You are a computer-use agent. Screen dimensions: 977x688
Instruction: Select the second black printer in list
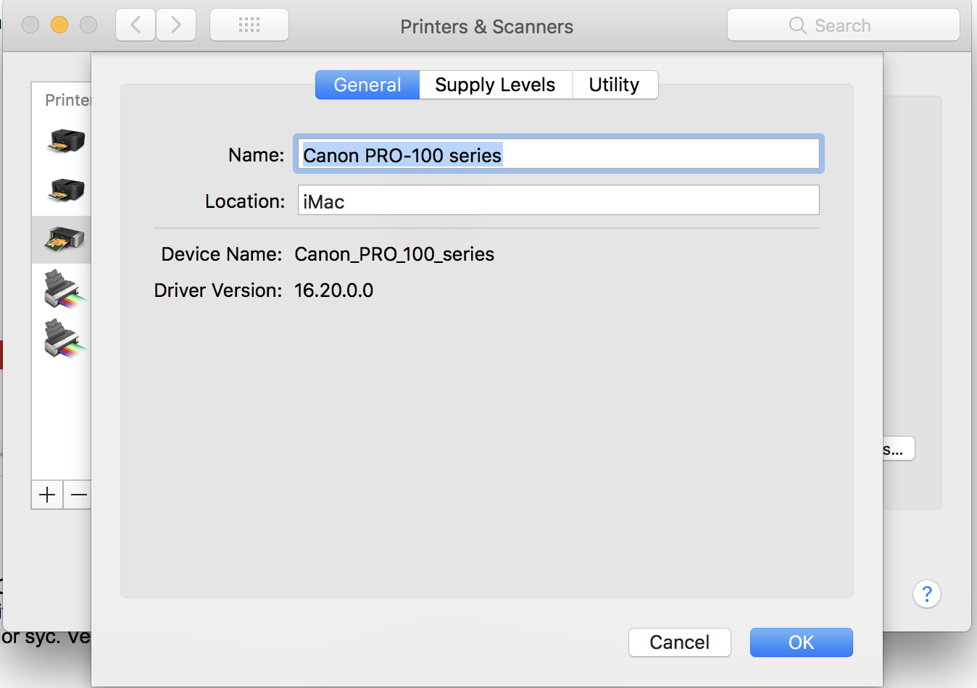point(65,189)
